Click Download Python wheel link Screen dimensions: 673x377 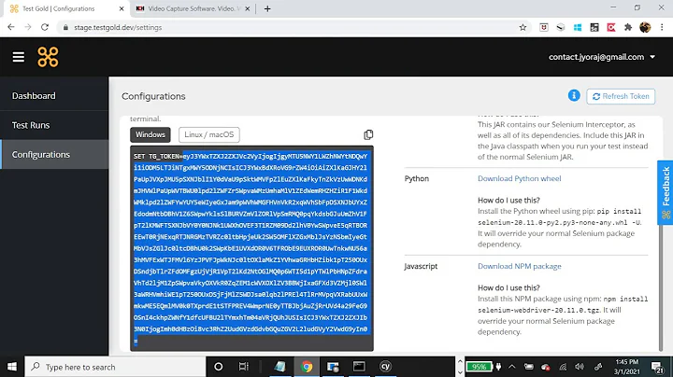tap(519, 178)
